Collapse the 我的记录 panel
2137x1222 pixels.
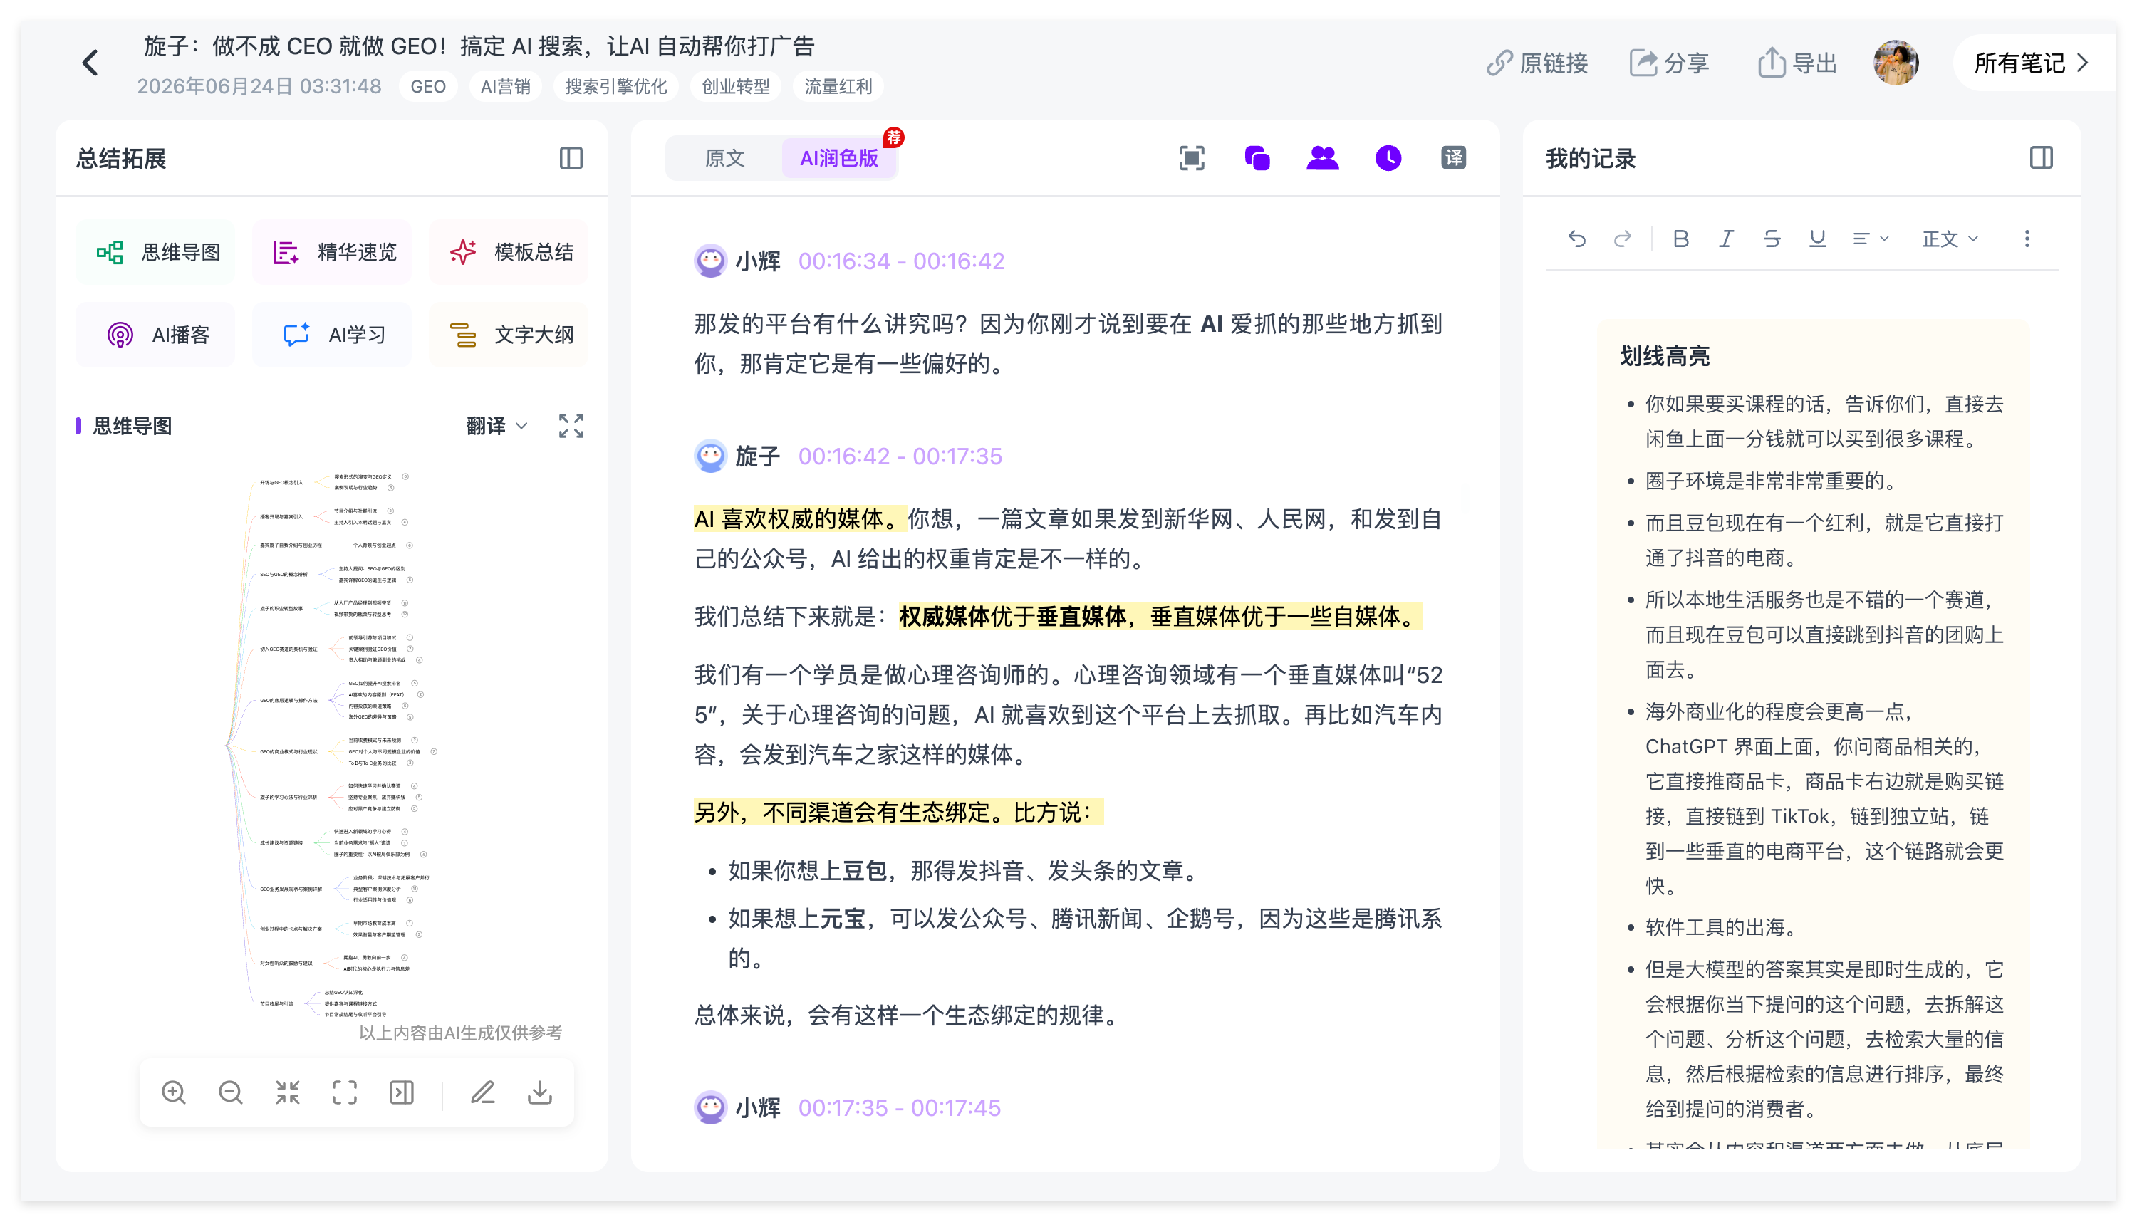pos(2042,158)
